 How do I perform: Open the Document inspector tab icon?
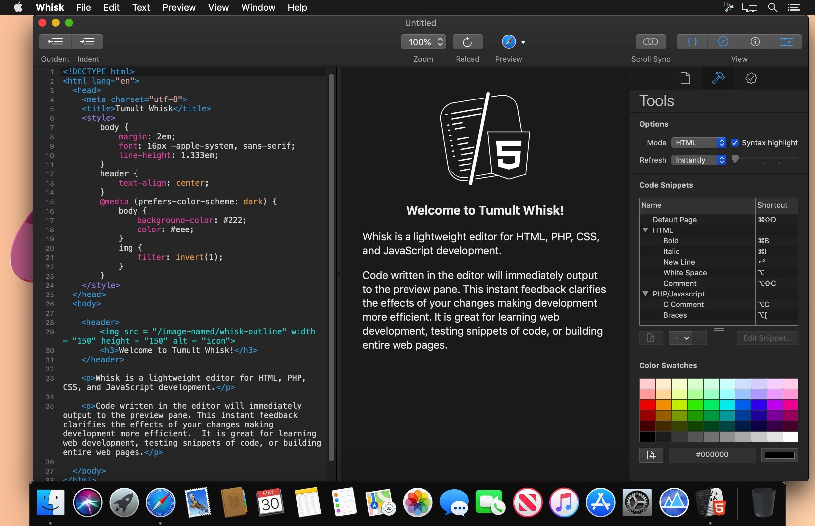pyautogui.click(x=685, y=78)
